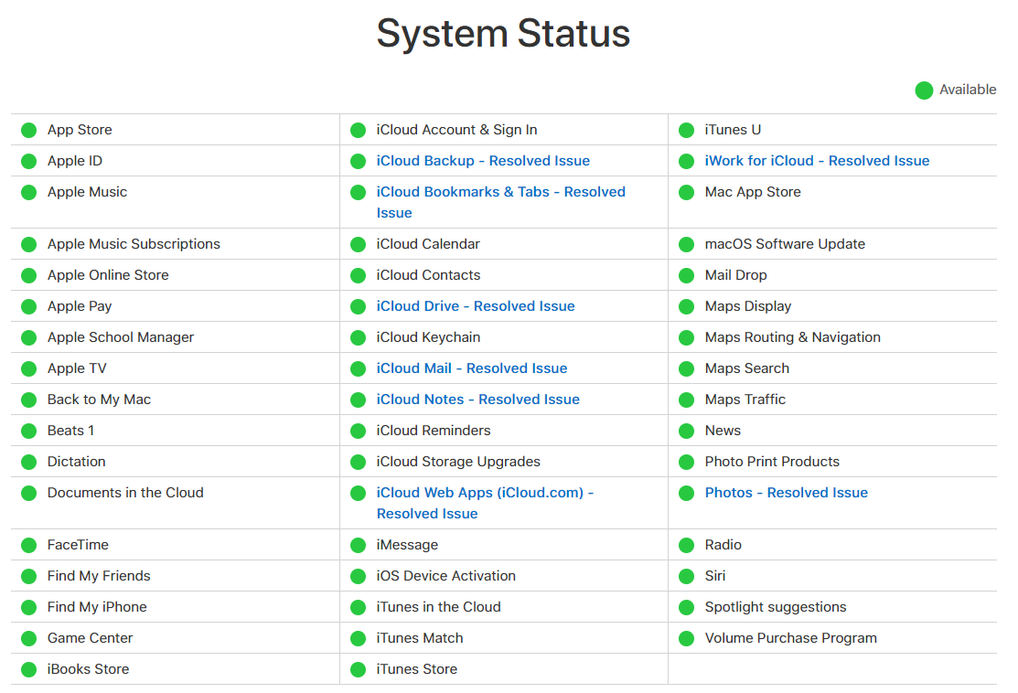Click the green dot next to Mail Drop
The image size is (1018, 693).
coord(686,276)
